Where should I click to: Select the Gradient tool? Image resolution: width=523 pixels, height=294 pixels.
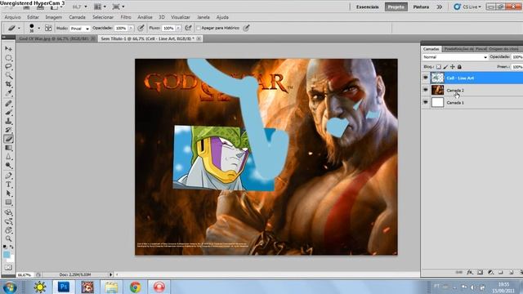pyautogui.click(x=8, y=148)
